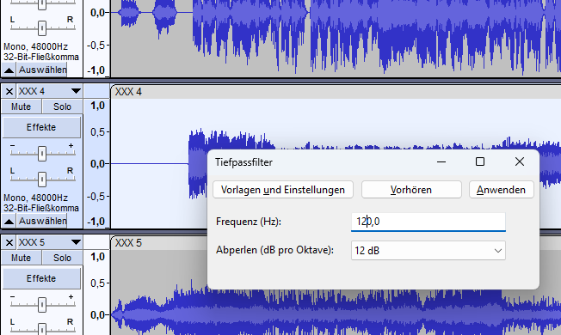The image size is (561, 335).
Task: Click the pan L label on track XXX 4
Action: [x=13, y=171]
